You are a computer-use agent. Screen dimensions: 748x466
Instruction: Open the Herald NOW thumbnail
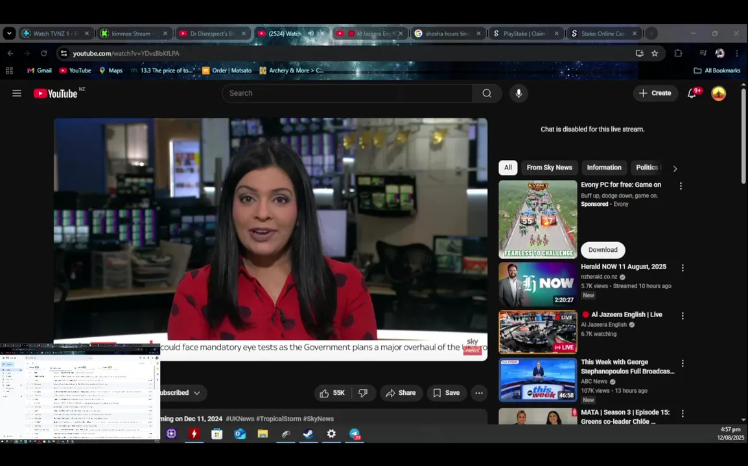coord(537,285)
